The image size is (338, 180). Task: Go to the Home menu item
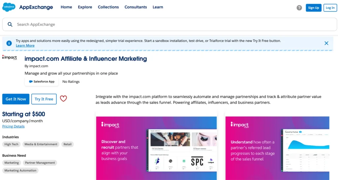[x=66, y=7]
